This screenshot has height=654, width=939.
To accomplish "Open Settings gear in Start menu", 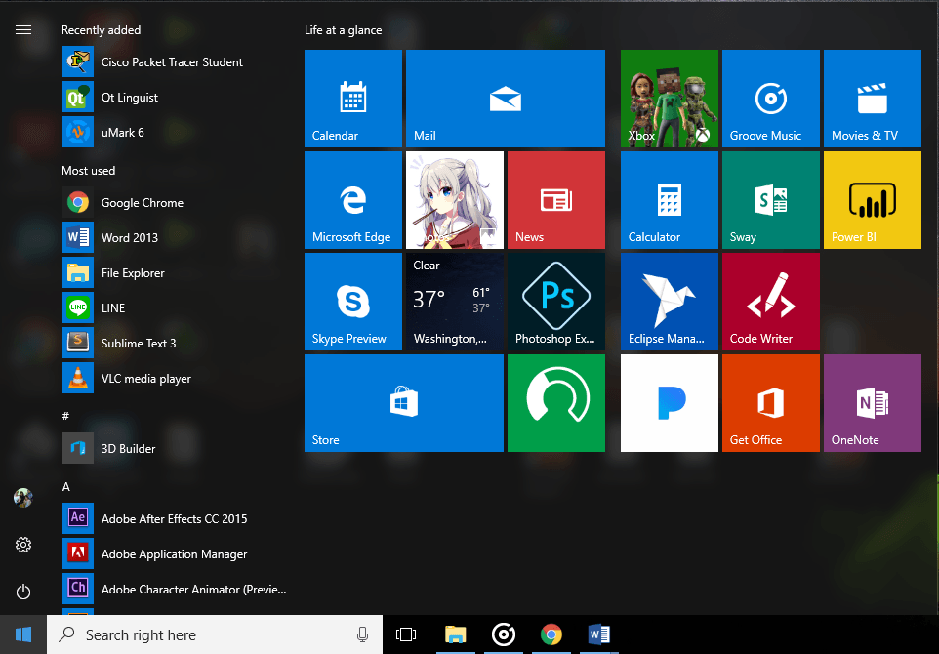I will [x=23, y=545].
